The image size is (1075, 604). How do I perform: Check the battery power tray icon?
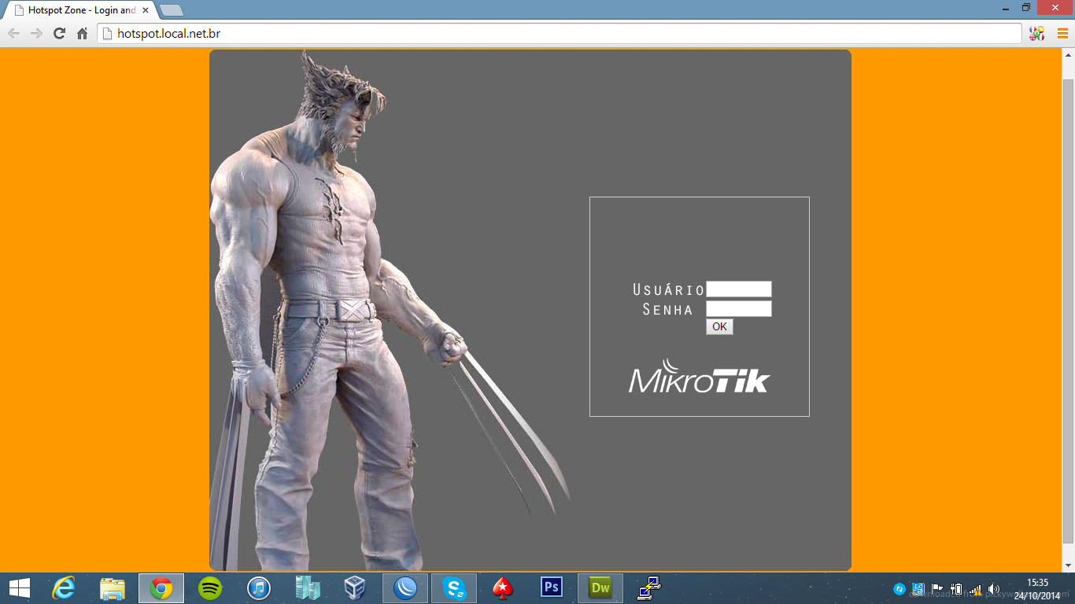[956, 589]
